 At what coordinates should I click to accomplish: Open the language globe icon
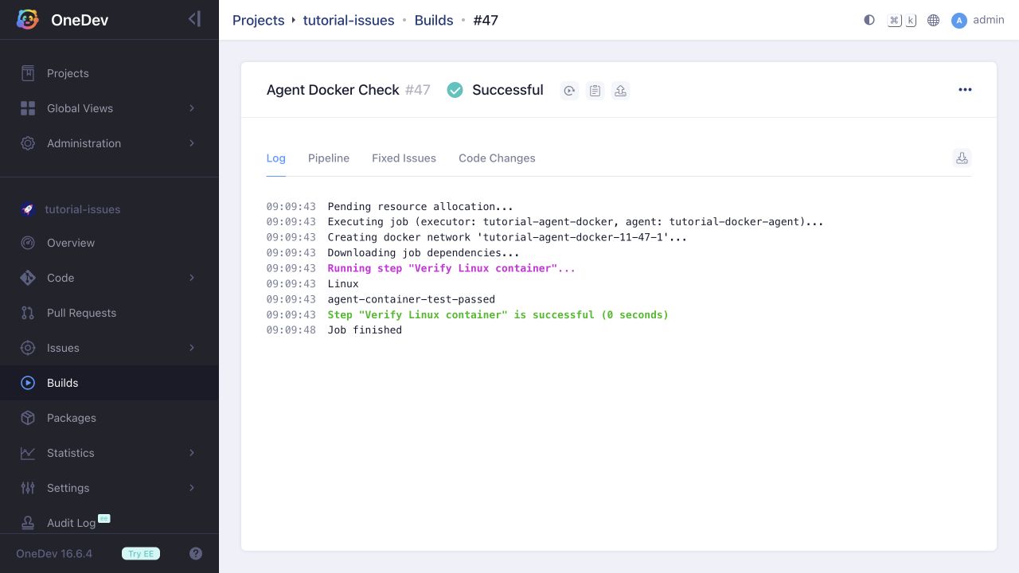[934, 20]
